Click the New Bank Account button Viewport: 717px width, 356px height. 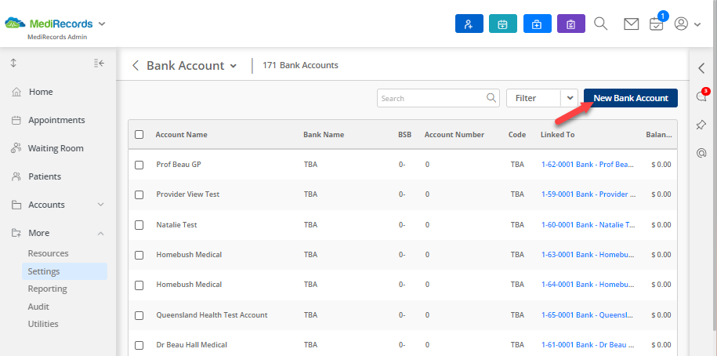pyautogui.click(x=631, y=98)
